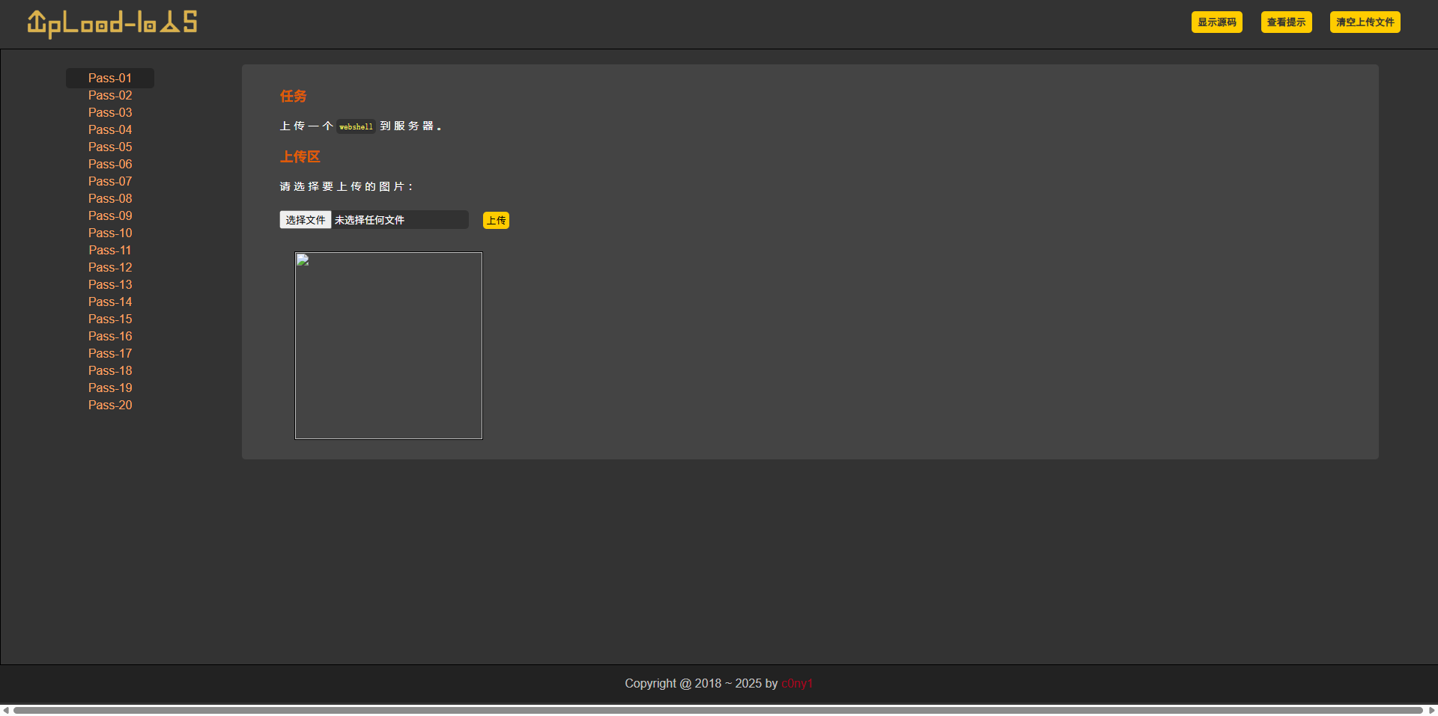Open Pass-19 in the sidebar
The image size is (1438, 716).
point(110,388)
